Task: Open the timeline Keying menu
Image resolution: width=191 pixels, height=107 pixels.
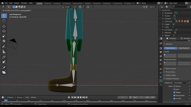Action: (x=20, y=97)
